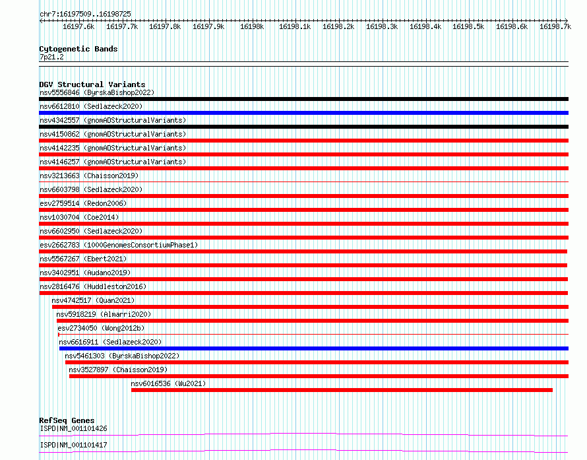This screenshot has height=460, width=587.
Task: Click the esv2759514 (Redon2006) label
Action: tap(83, 203)
